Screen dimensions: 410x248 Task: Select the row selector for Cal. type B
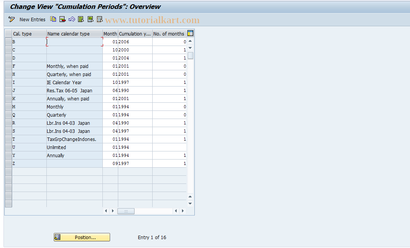(9, 42)
